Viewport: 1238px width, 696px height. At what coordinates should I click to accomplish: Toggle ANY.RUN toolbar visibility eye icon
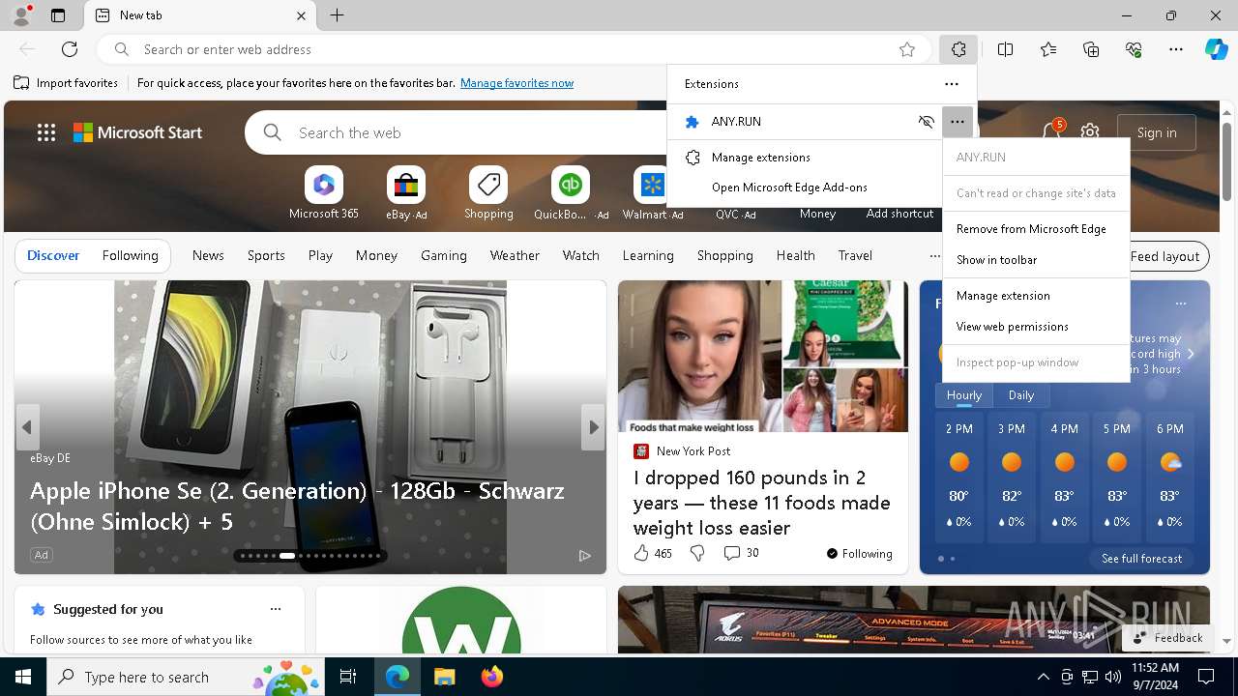pos(927,122)
